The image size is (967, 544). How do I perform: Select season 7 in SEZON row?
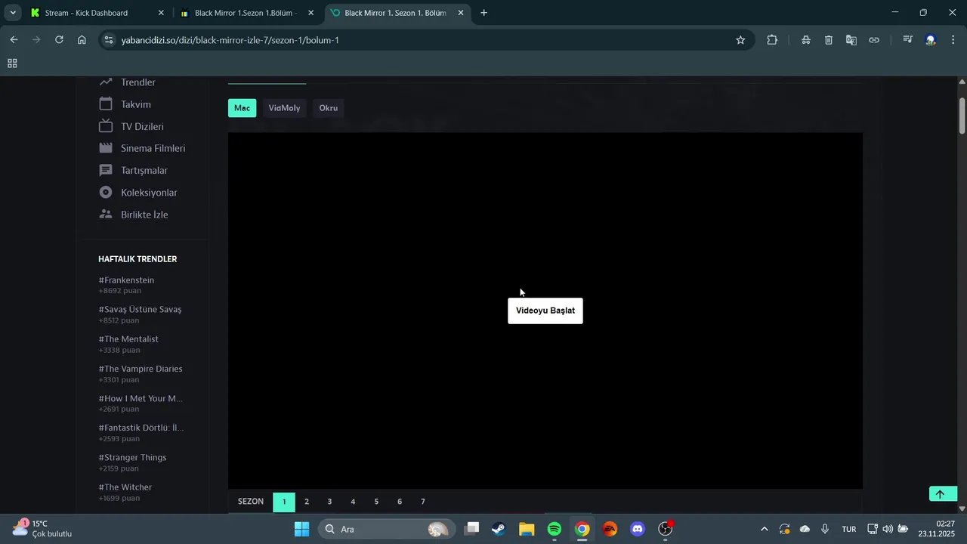tap(423, 502)
